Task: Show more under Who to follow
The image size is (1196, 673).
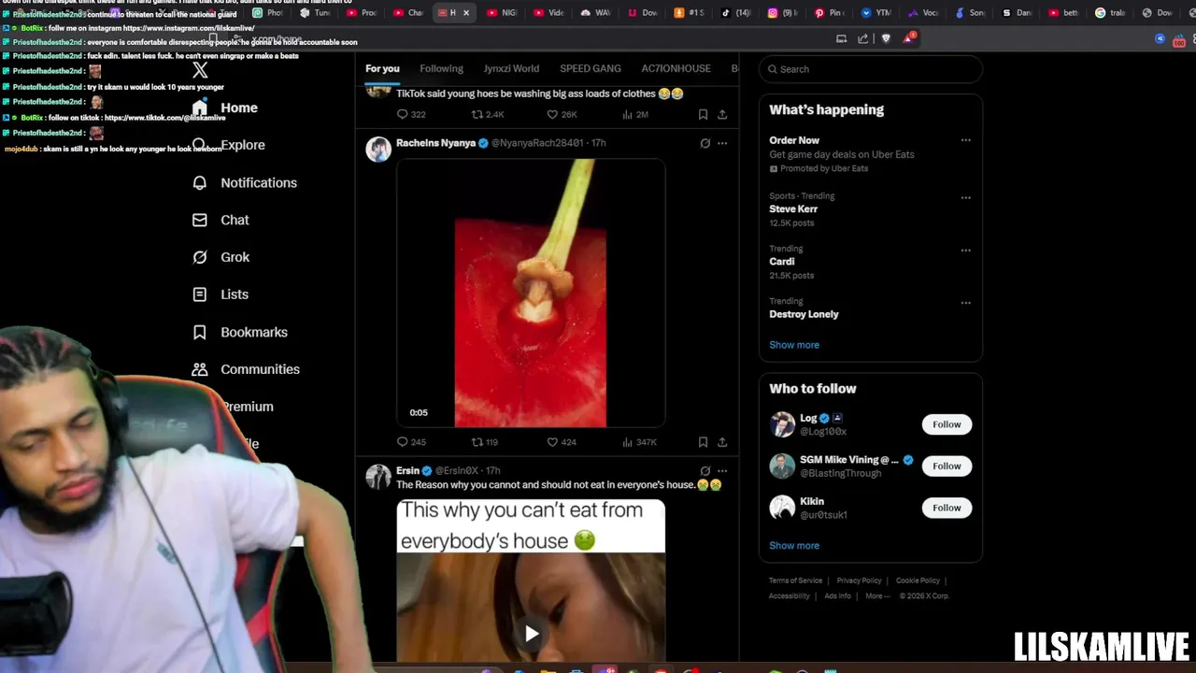Action: [x=794, y=546]
